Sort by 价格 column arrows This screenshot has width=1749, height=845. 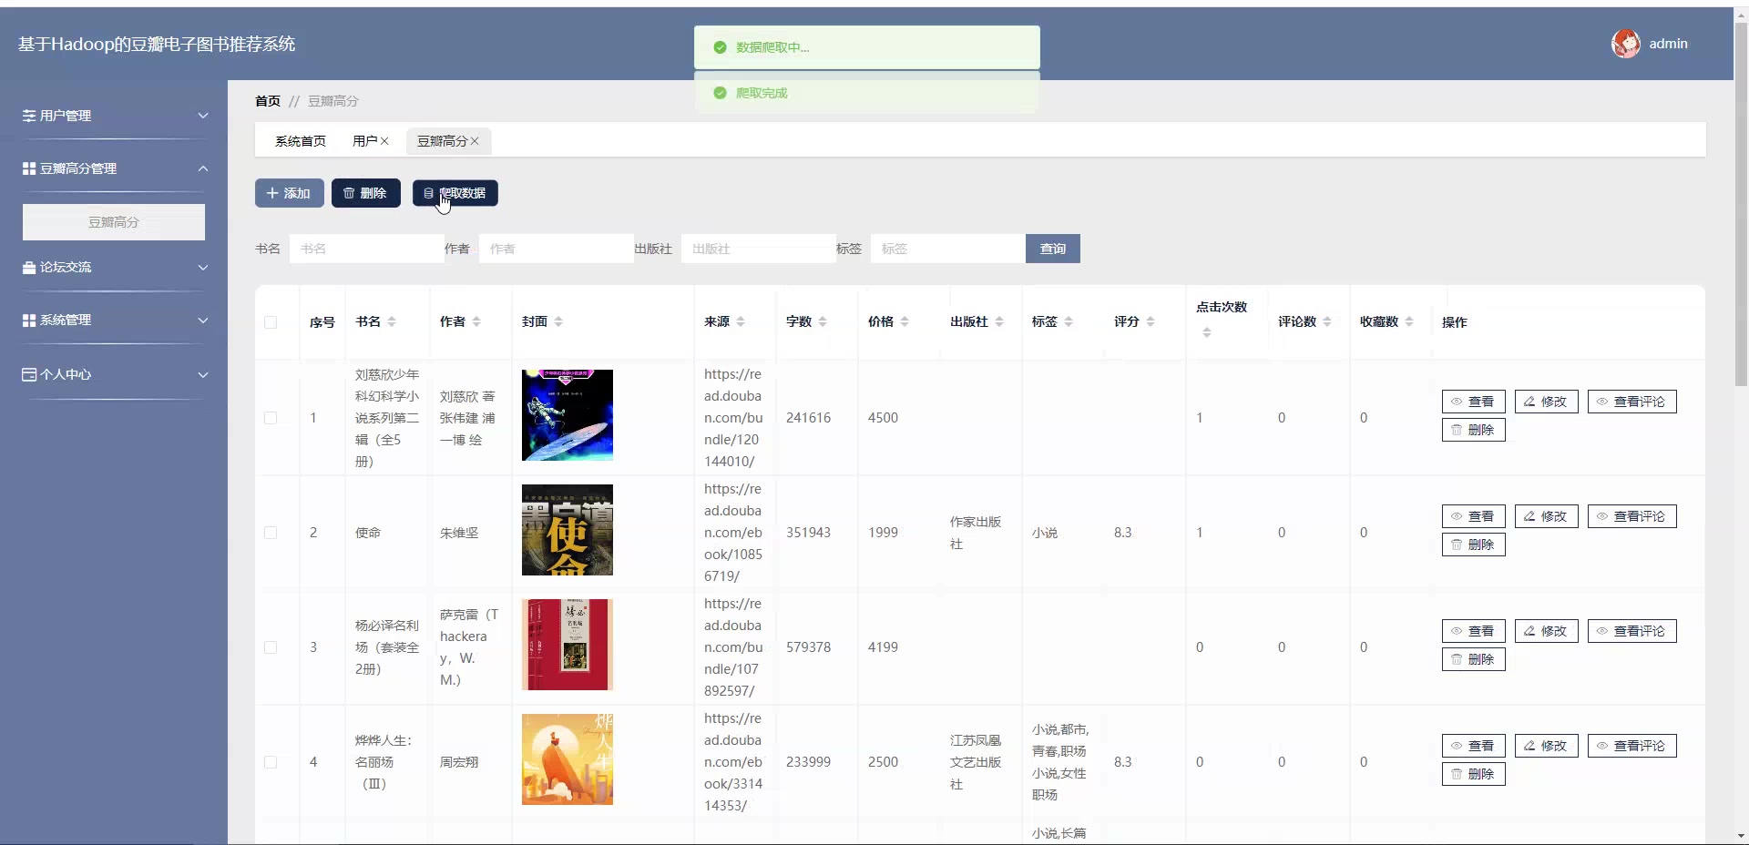click(x=905, y=321)
